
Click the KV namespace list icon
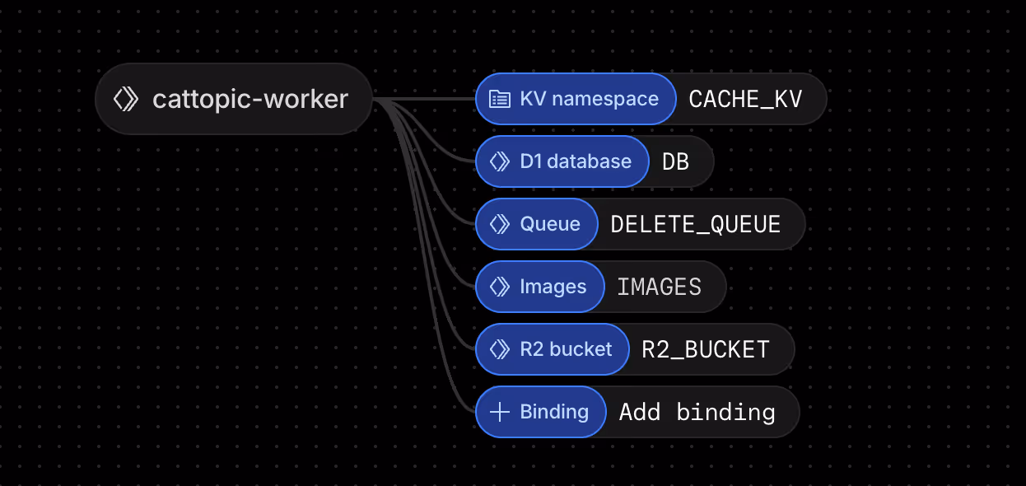(x=499, y=100)
